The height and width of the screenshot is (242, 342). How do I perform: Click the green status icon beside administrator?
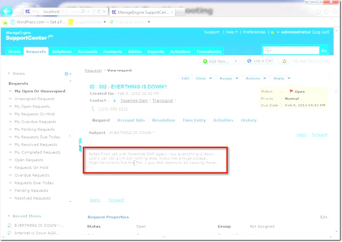(x=272, y=33)
